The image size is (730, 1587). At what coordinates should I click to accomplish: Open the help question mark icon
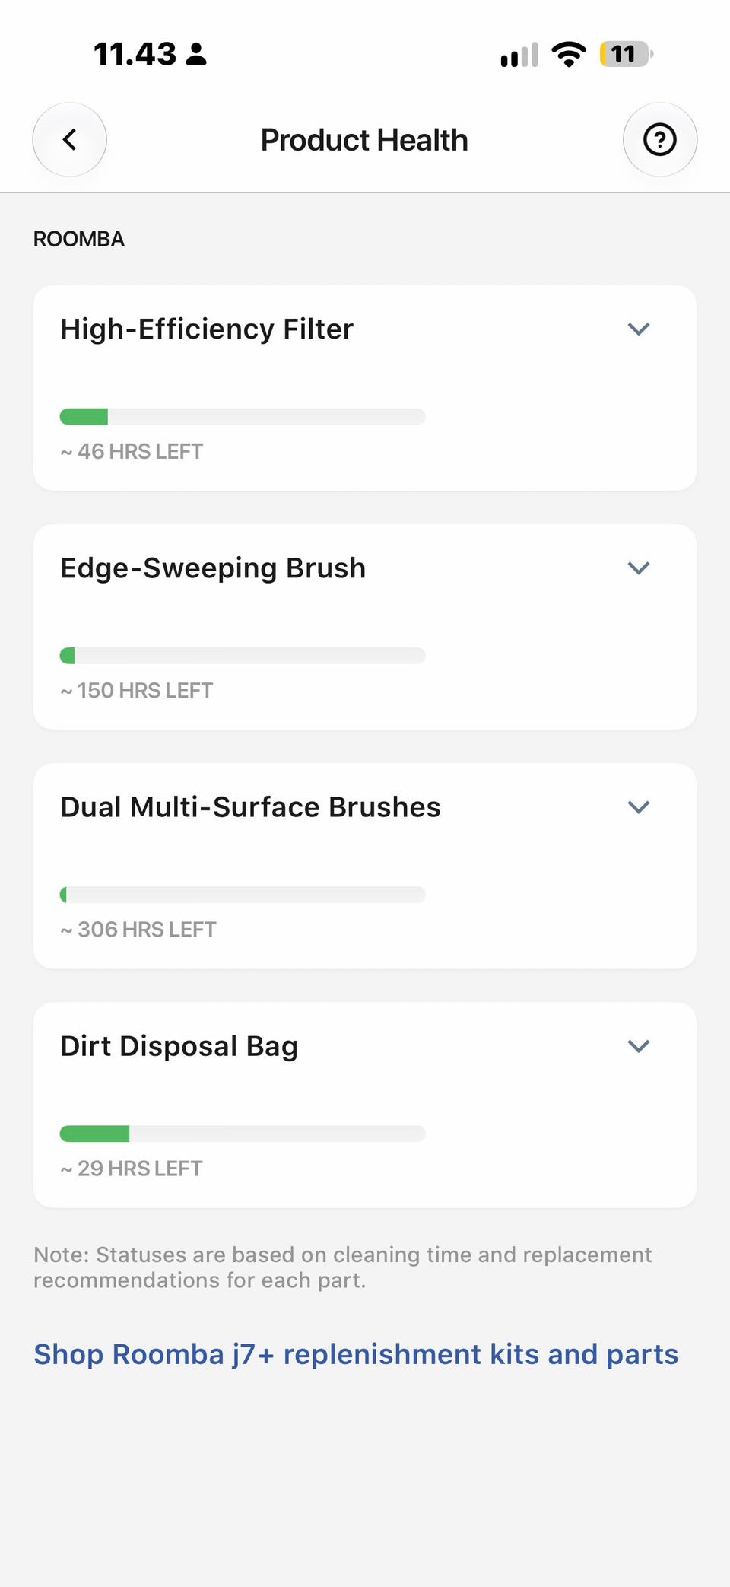click(660, 139)
